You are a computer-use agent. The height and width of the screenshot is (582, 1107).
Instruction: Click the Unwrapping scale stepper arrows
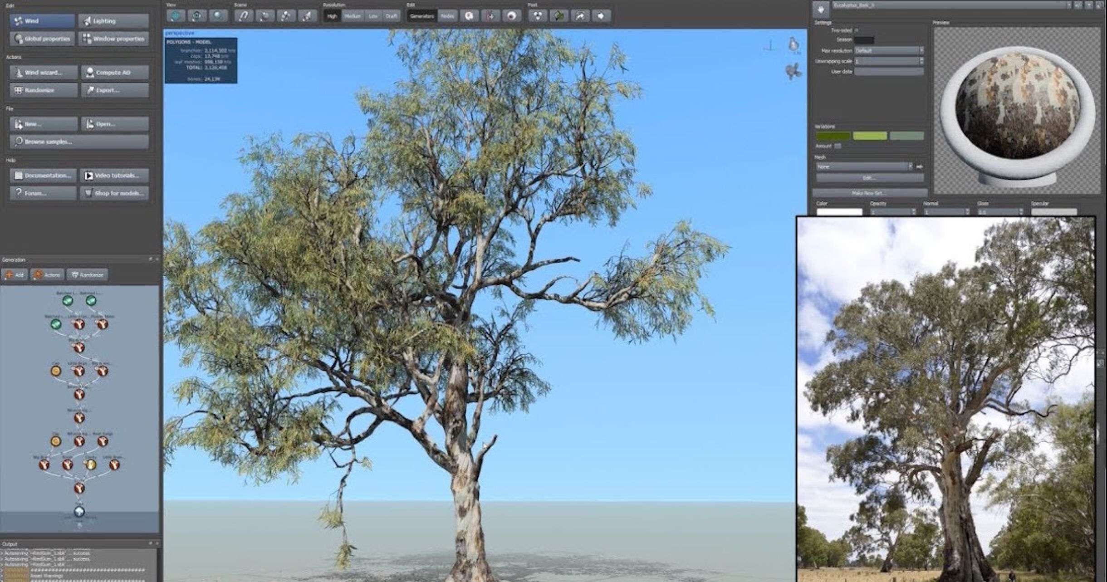click(x=921, y=61)
